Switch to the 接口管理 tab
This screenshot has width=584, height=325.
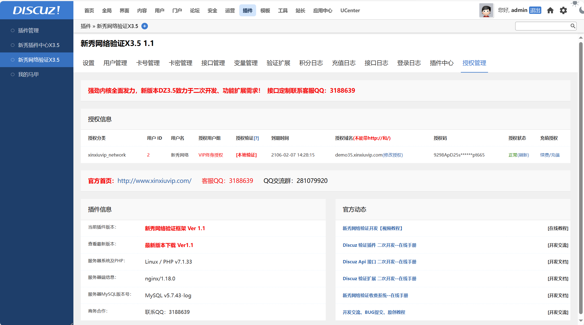pyautogui.click(x=213, y=63)
